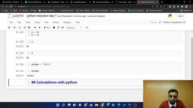Open the Insert menu
This screenshot has width=193, height=108.
tap(37, 22)
